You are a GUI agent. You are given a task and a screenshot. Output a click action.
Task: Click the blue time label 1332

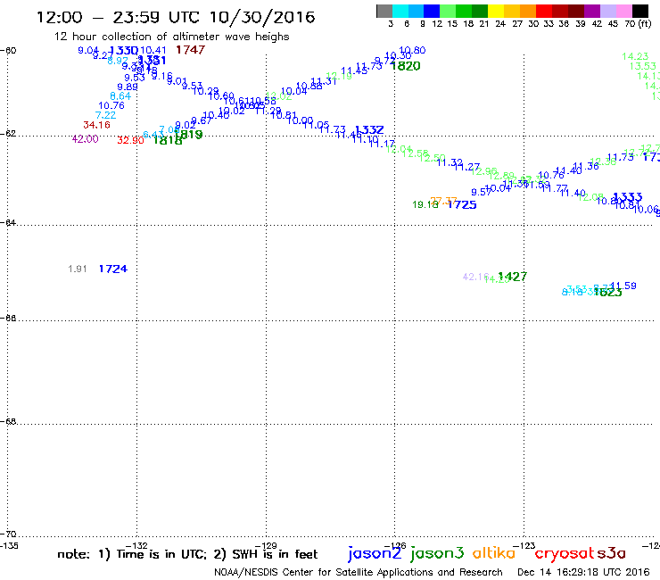(x=369, y=130)
